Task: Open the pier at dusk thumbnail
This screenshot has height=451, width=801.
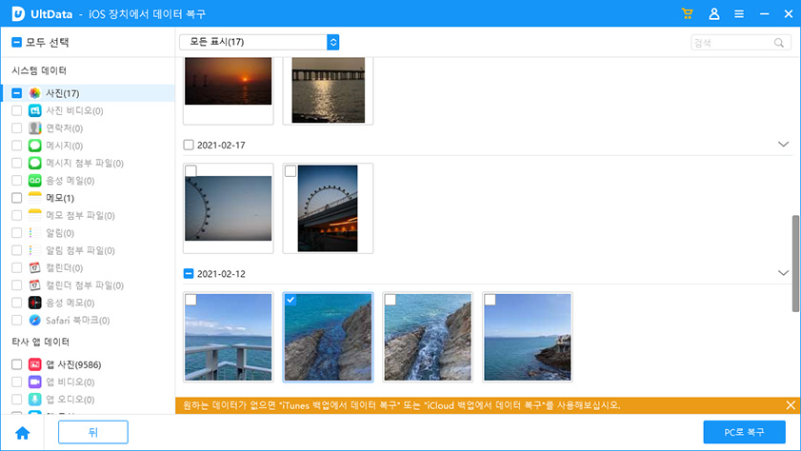Action: [x=328, y=89]
